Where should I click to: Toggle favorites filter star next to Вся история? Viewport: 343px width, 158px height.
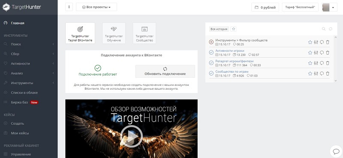click(x=233, y=29)
